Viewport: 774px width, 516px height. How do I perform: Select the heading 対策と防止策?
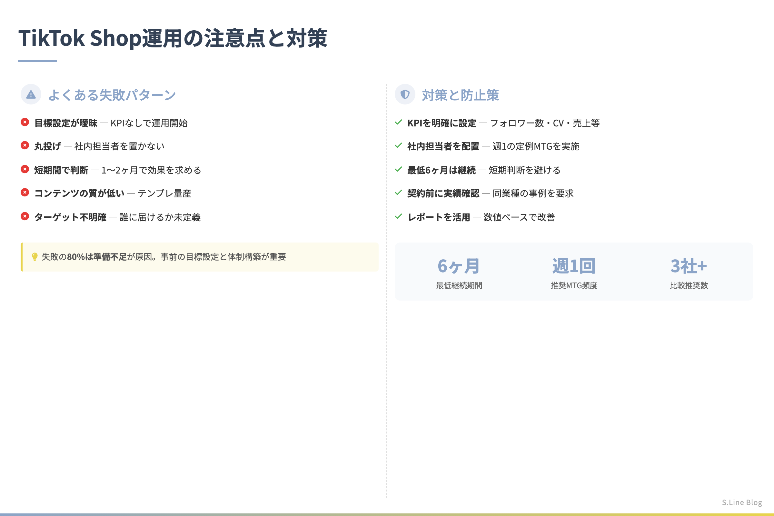[x=461, y=95]
